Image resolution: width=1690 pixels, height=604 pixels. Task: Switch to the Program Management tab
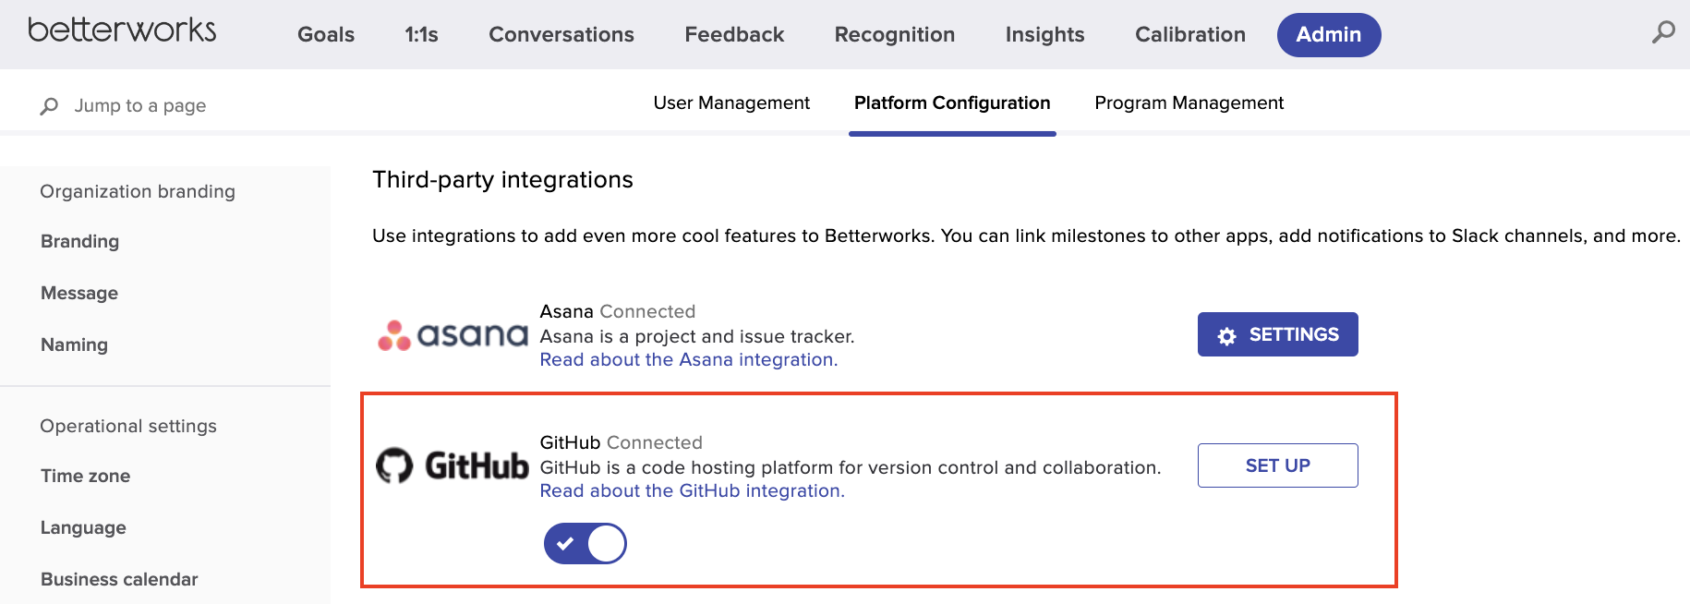click(x=1189, y=103)
